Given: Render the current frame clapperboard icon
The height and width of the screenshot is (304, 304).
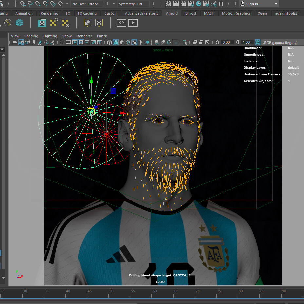Looking at the screenshot, I should (x=176, y=4).
